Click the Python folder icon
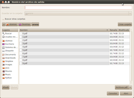The image size is (134, 98). click(x=3, y=78)
